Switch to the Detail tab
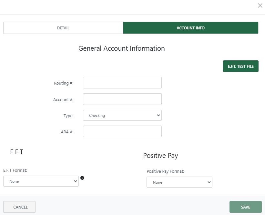 63,28
